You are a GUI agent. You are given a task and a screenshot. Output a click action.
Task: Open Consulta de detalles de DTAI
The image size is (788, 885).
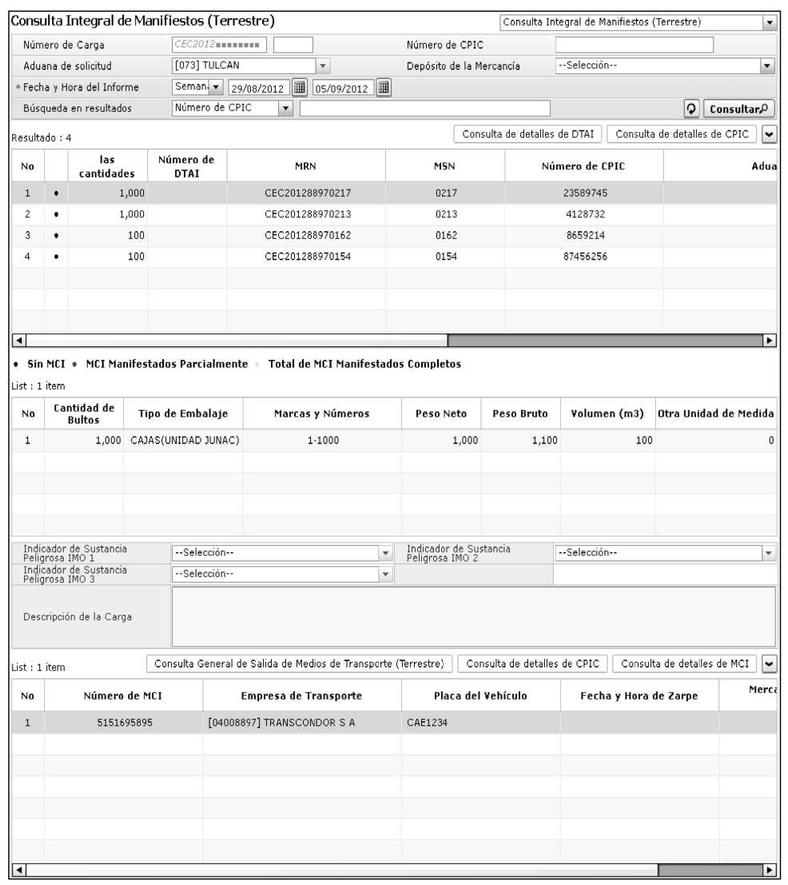[x=528, y=134]
